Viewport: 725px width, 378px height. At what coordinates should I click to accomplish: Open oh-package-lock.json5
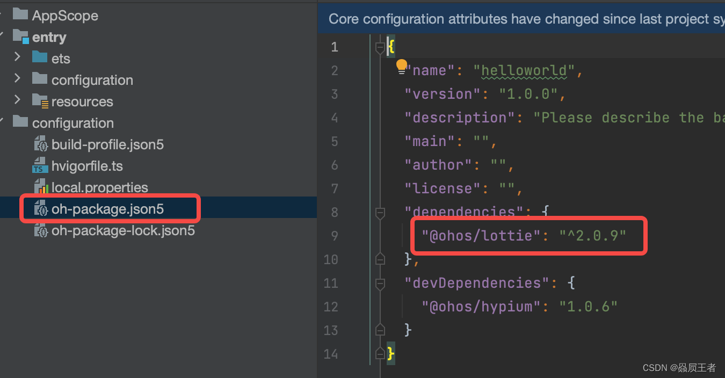click(x=123, y=231)
